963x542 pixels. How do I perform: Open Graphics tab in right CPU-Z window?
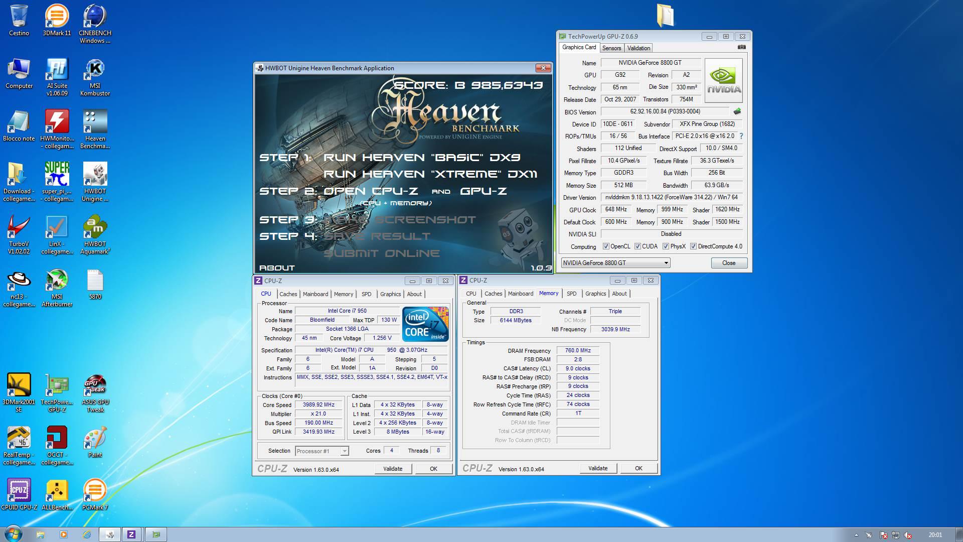click(x=595, y=294)
